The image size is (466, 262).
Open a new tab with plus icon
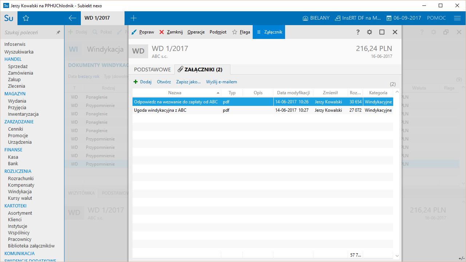pyautogui.click(x=133, y=18)
